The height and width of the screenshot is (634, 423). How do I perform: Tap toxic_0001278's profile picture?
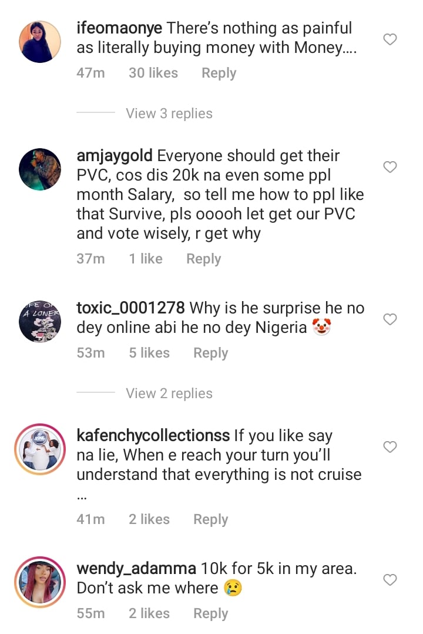point(40,321)
